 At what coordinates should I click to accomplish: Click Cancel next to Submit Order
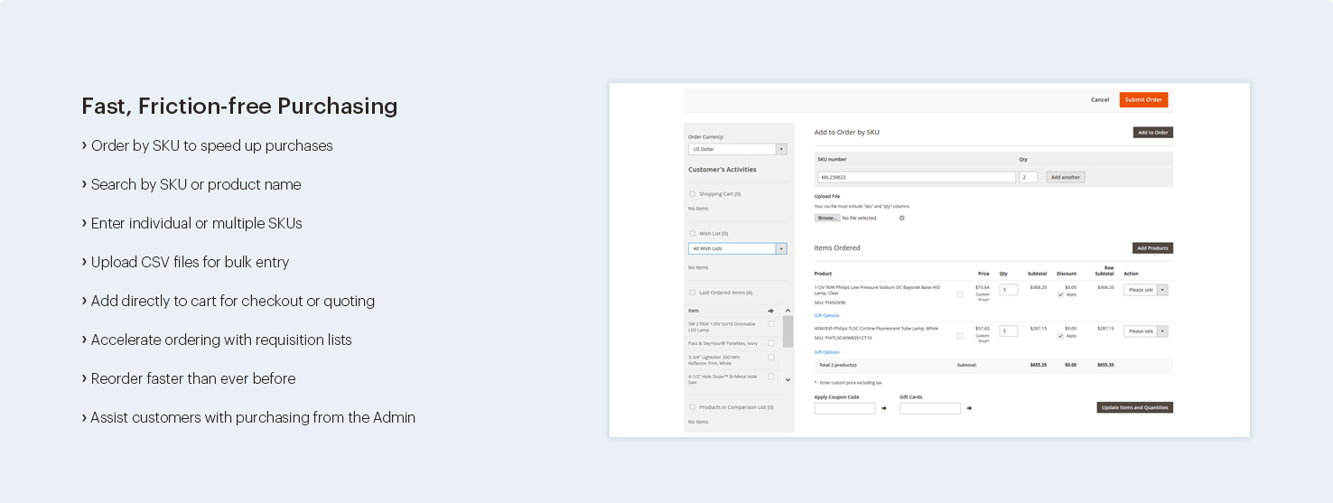pyautogui.click(x=1099, y=99)
